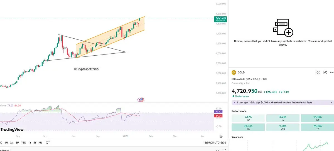Image resolution: width=334 pixels, height=151 pixels.
Task: Click the 13:59:05 UTC+5:30 timezone button
Action: pyautogui.click(x=214, y=143)
